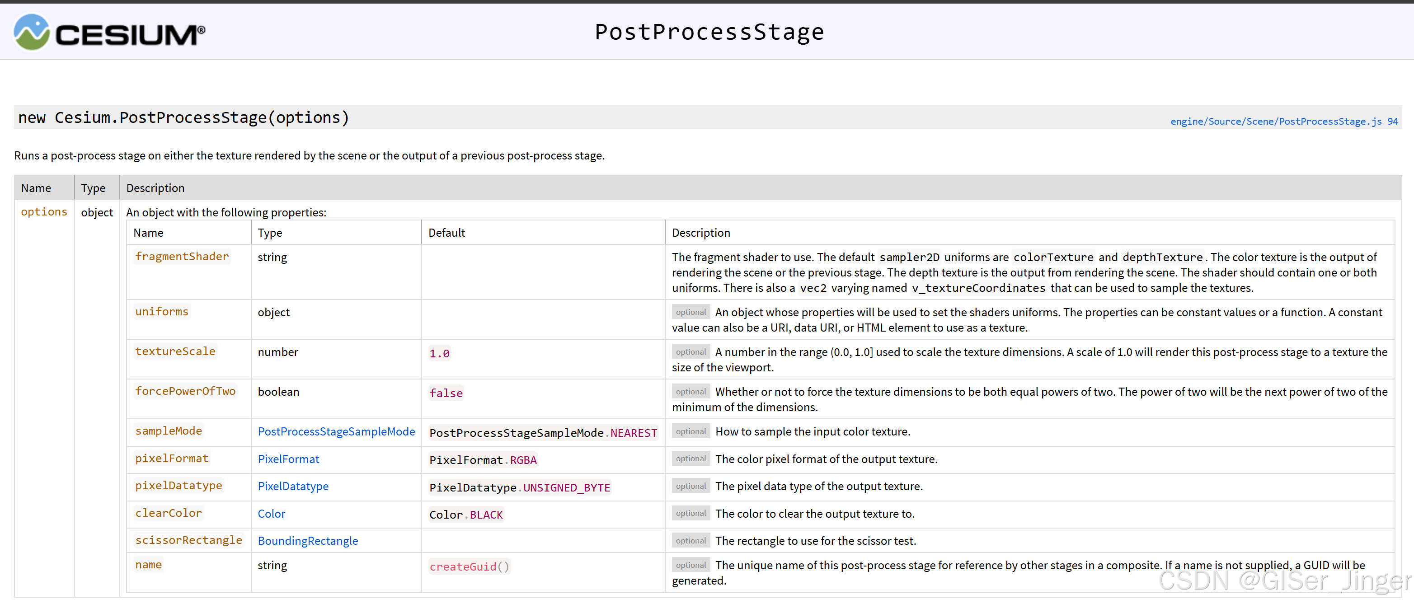
Task: Click the v_textureCoordinates code term
Action: pyautogui.click(x=979, y=288)
